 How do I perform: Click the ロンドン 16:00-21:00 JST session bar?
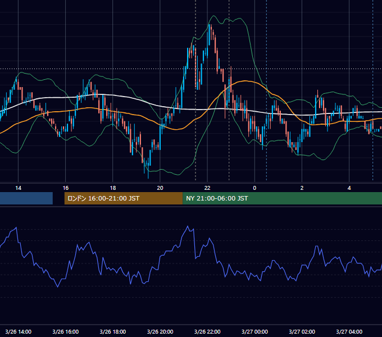(124, 198)
